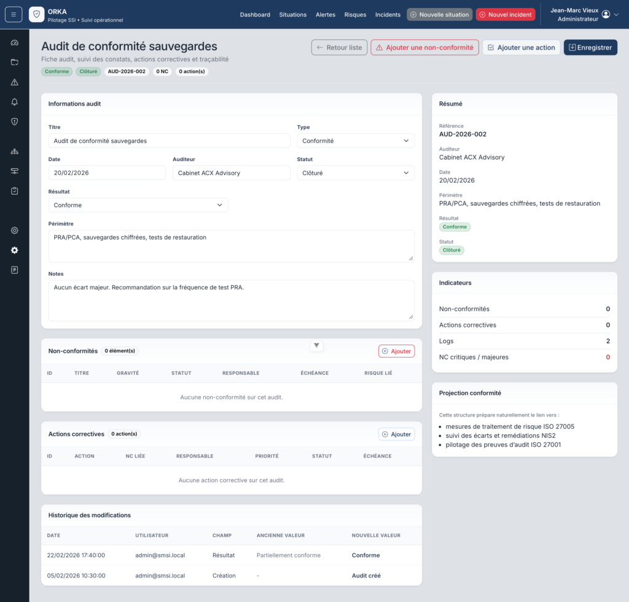Screen dimensions: 629x602
Task: Go to Dashboard in top navigation
Action: [x=255, y=15]
